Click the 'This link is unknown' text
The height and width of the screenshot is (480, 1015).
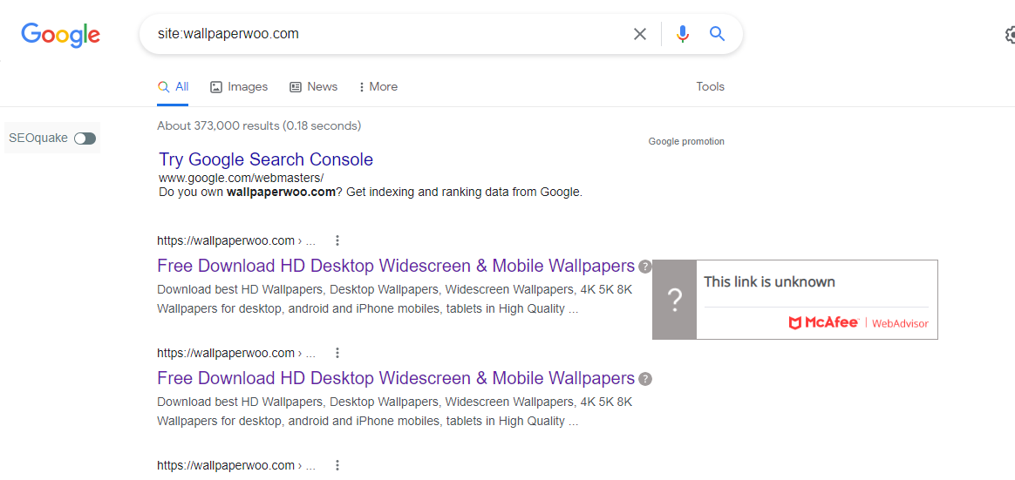(769, 282)
